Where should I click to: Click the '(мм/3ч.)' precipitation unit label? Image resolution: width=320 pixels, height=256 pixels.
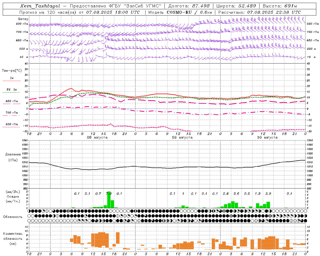point(13,192)
